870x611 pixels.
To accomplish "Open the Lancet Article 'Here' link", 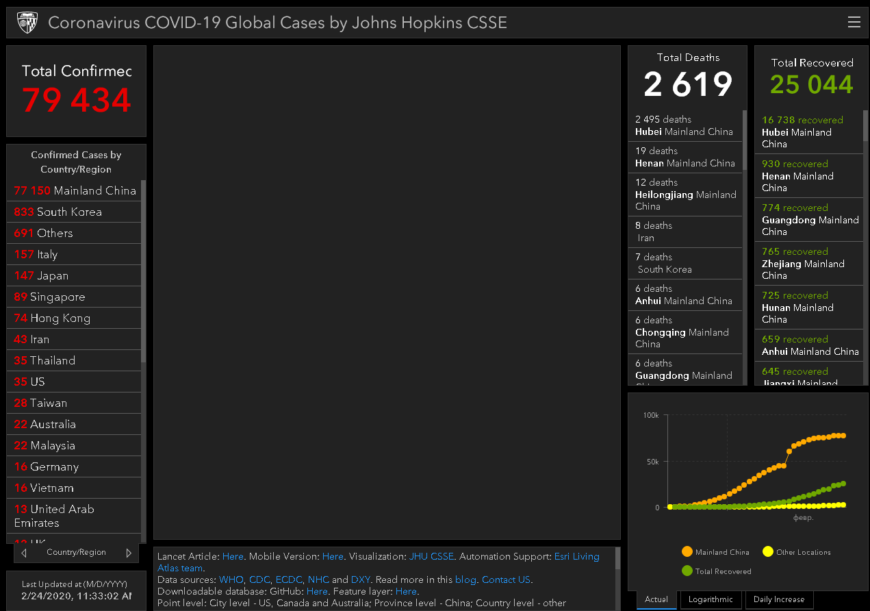I will pos(233,556).
